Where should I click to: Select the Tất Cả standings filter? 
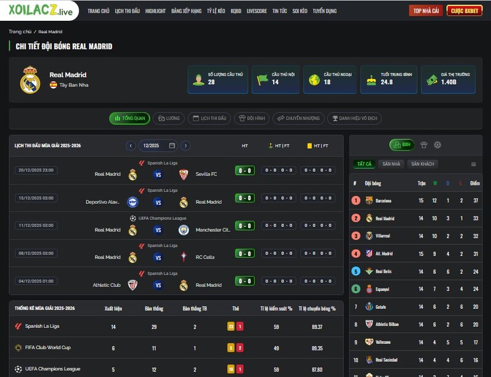(364, 164)
